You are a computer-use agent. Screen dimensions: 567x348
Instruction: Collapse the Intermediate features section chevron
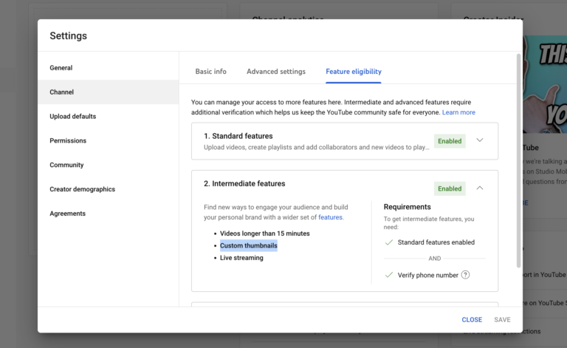point(480,188)
